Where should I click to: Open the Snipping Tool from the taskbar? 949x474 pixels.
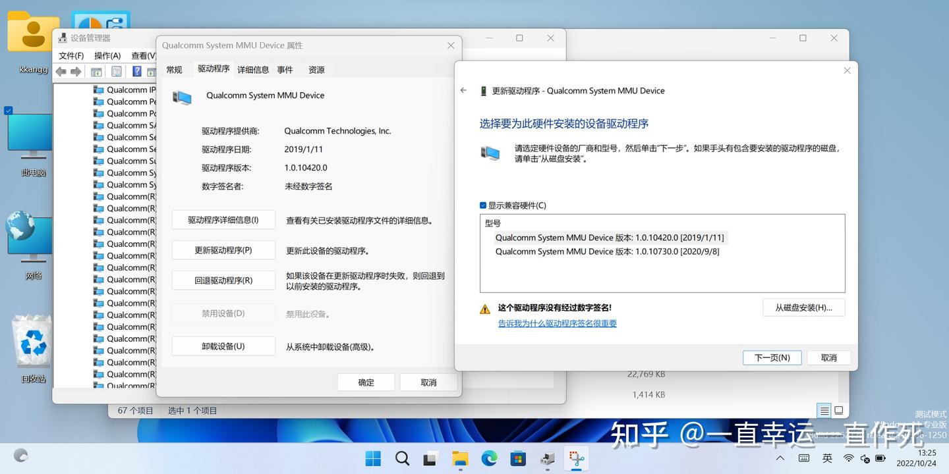point(576,459)
